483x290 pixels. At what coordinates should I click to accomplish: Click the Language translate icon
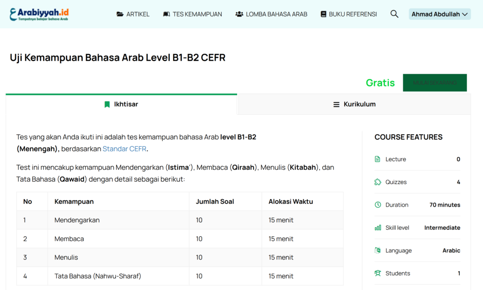point(378,250)
